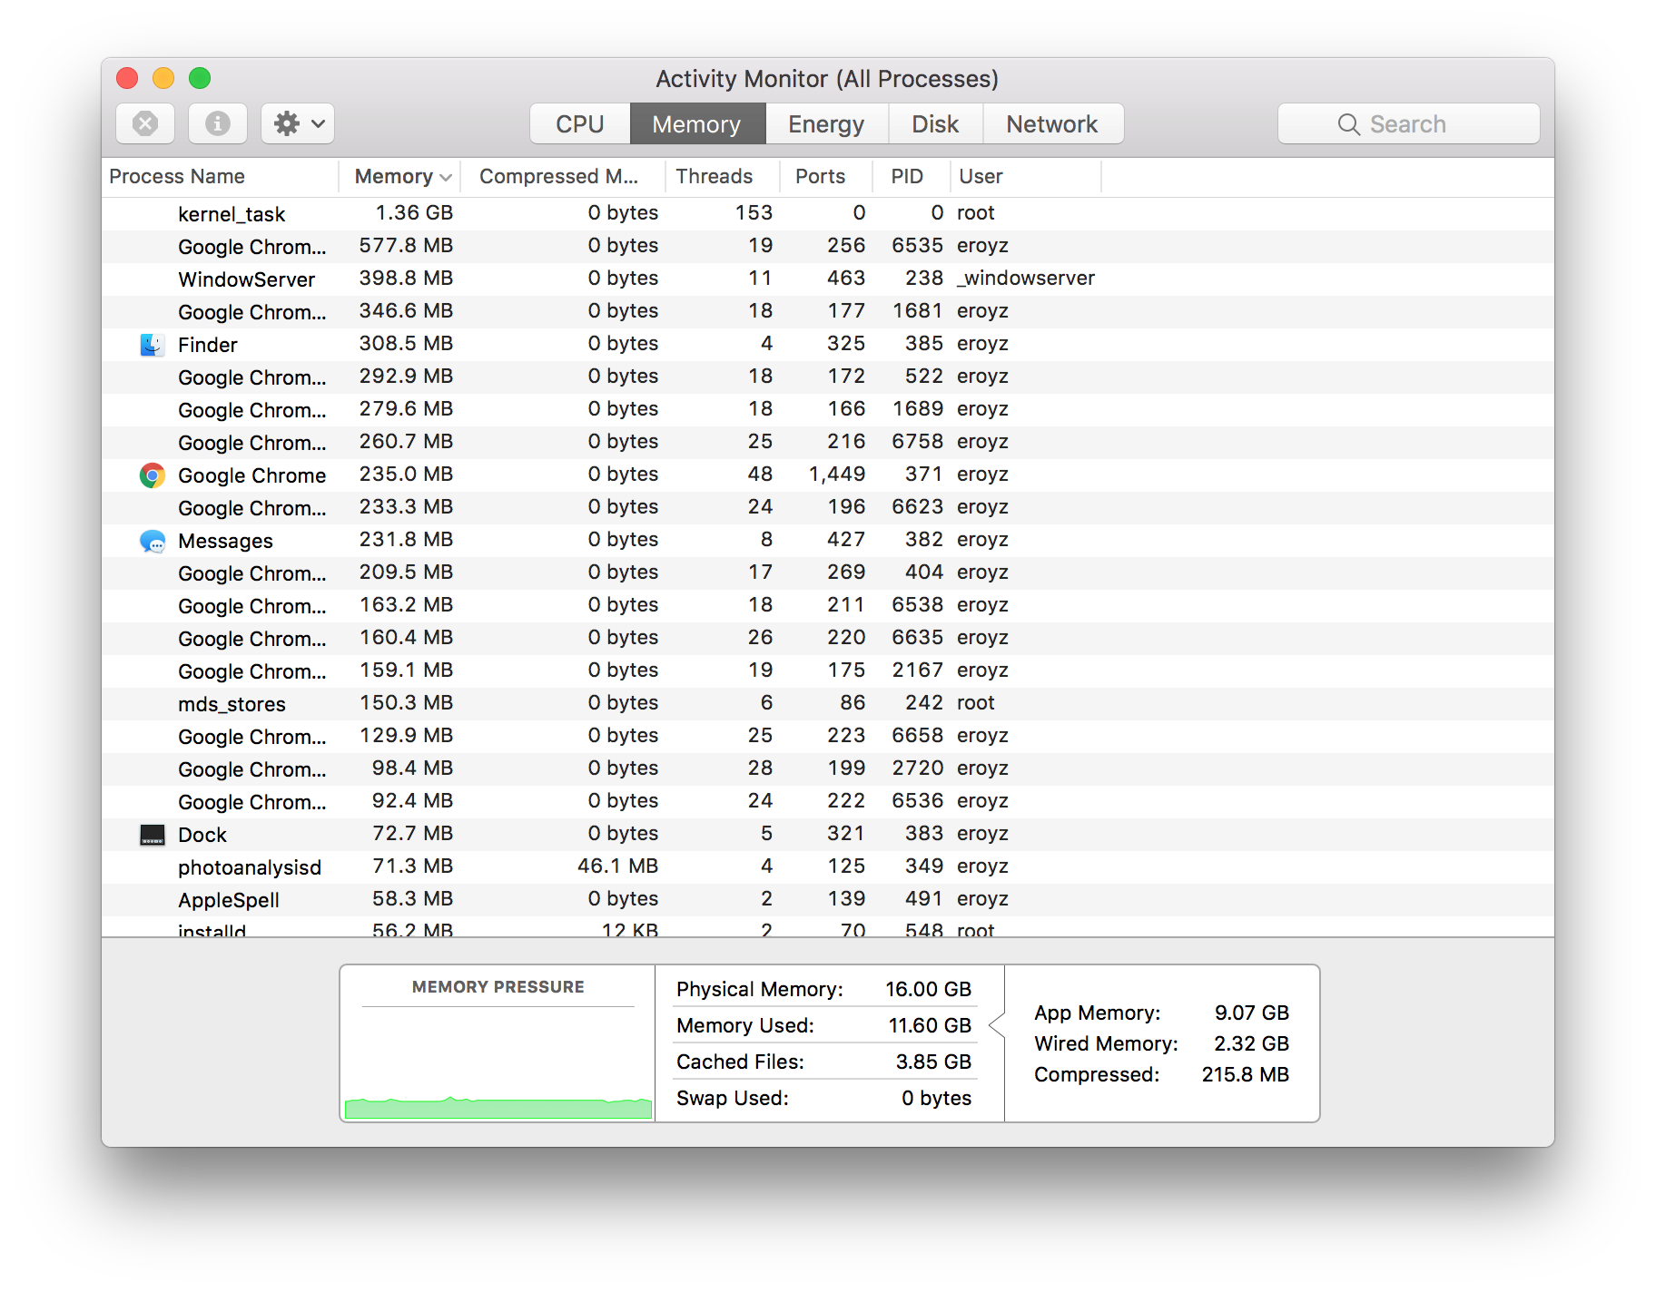Select the mds_stores process row

[828, 704]
